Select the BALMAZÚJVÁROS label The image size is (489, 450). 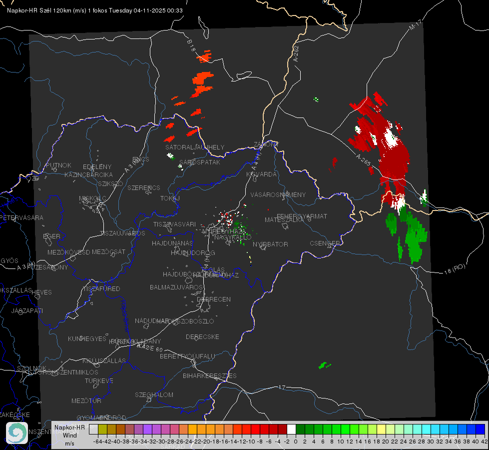click(176, 287)
